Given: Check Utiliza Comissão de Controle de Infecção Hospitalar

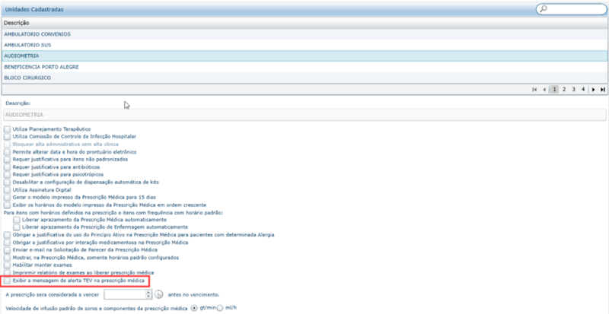Looking at the screenshot, I should [8, 137].
